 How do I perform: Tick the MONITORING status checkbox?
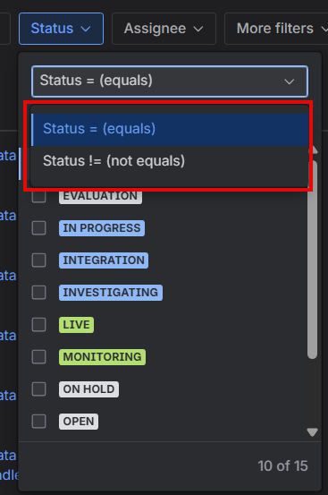(x=39, y=357)
